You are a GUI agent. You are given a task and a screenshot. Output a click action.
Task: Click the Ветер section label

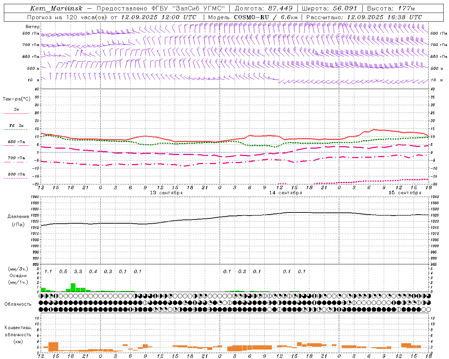click(33, 27)
